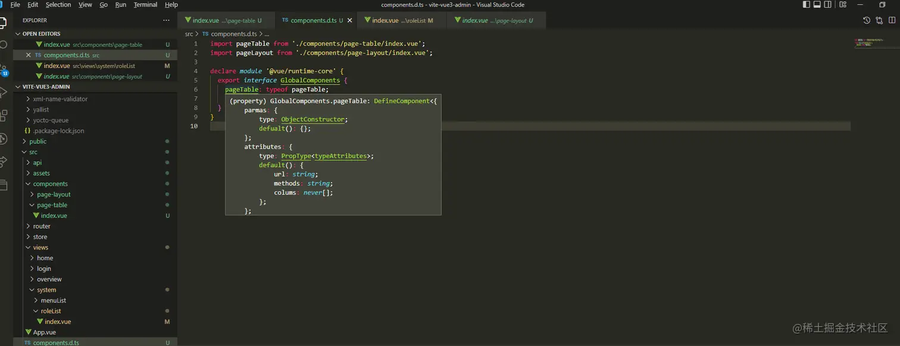Expand the router folder

[95, 226]
